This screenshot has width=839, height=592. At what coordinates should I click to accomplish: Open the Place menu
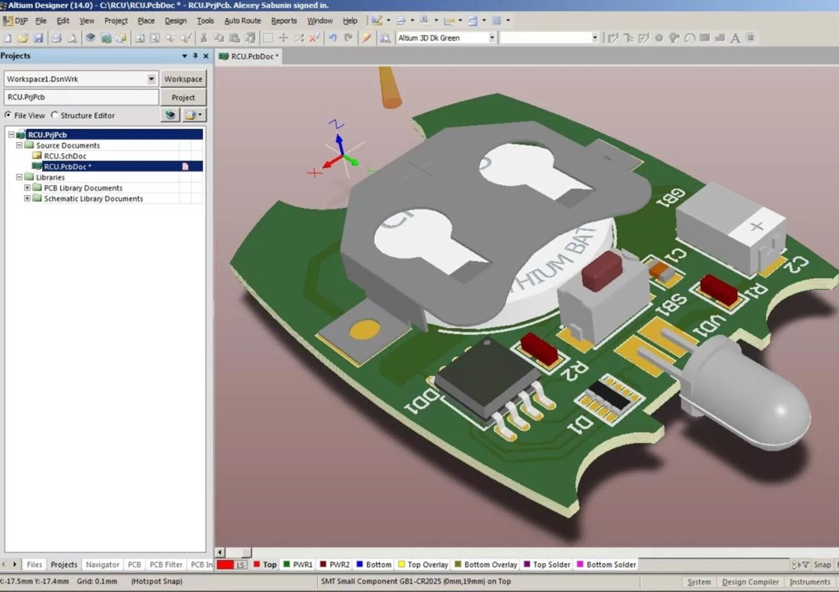point(146,21)
